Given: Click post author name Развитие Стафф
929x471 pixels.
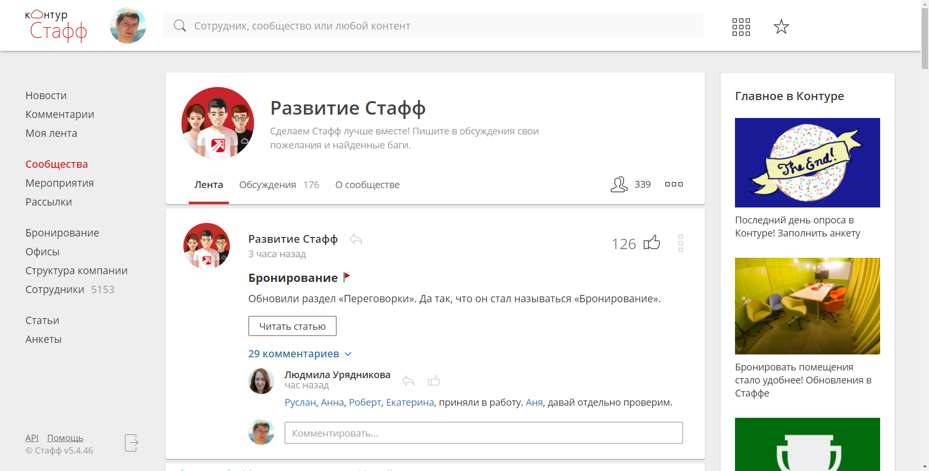Looking at the screenshot, I should [x=293, y=239].
